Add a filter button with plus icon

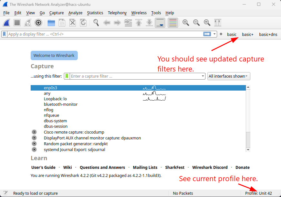(x=221, y=34)
